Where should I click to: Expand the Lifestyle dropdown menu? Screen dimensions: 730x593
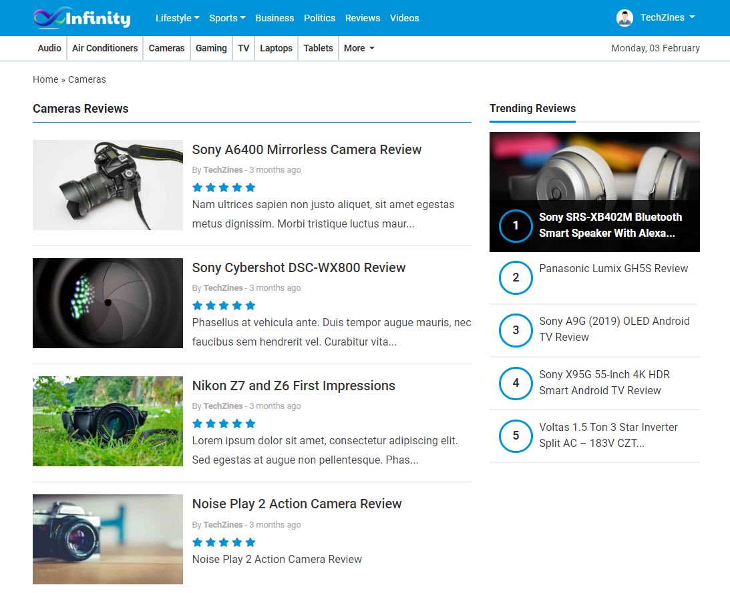(178, 17)
